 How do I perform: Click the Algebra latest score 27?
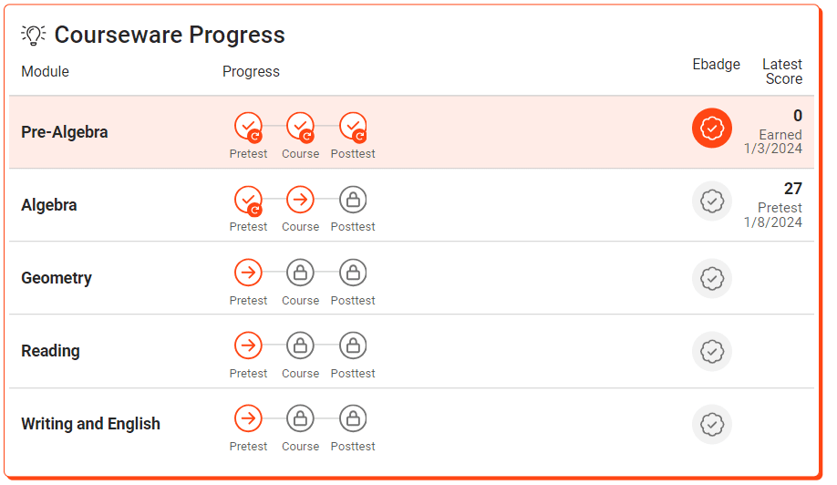point(792,189)
